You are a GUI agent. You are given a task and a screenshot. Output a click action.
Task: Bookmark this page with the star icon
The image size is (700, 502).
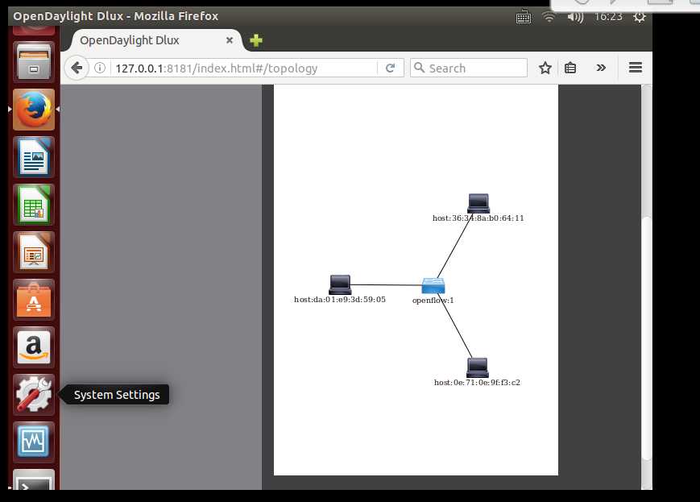[x=545, y=68]
